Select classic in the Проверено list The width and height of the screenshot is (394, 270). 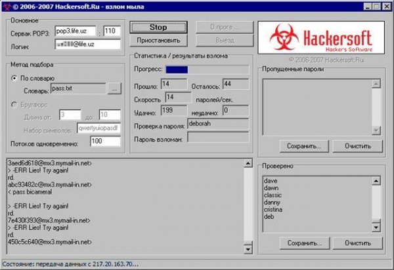click(x=273, y=195)
